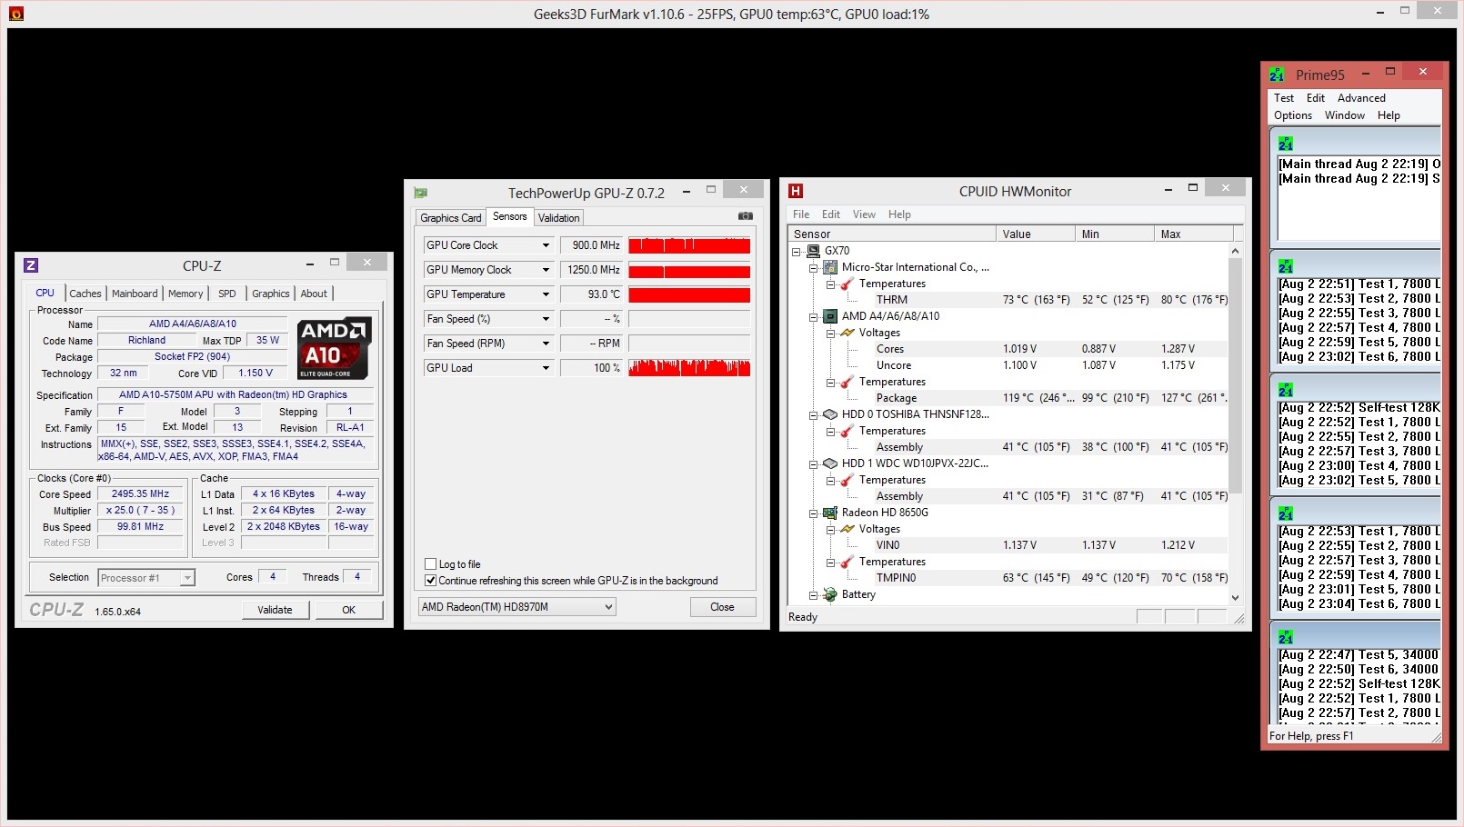Click the GPU Temperature 93.0 °C value field

point(592,294)
